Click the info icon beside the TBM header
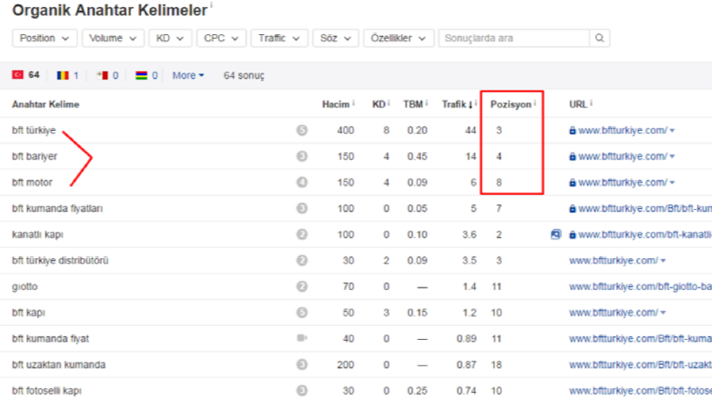The width and height of the screenshot is (712, 400). pos(426,103)
